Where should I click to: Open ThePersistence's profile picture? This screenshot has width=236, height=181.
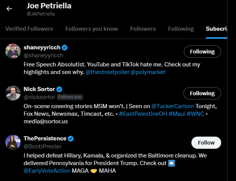[13, 142]
